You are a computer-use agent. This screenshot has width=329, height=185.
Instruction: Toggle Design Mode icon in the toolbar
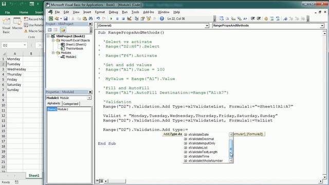click(x=129, y=18)
